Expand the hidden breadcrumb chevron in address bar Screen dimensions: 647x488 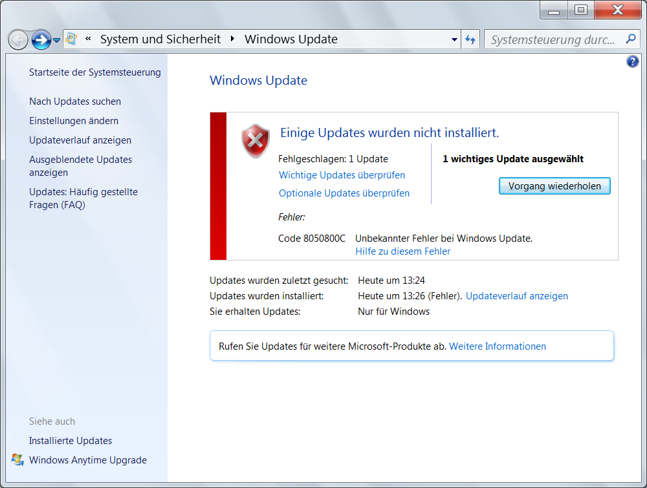pyautogui.click(x=88, y=39)
